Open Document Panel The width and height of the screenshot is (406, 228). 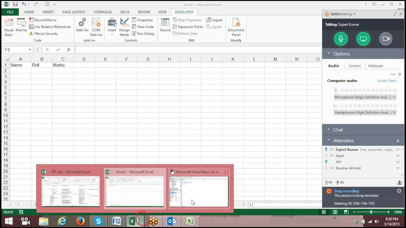[x=236, y=27]
